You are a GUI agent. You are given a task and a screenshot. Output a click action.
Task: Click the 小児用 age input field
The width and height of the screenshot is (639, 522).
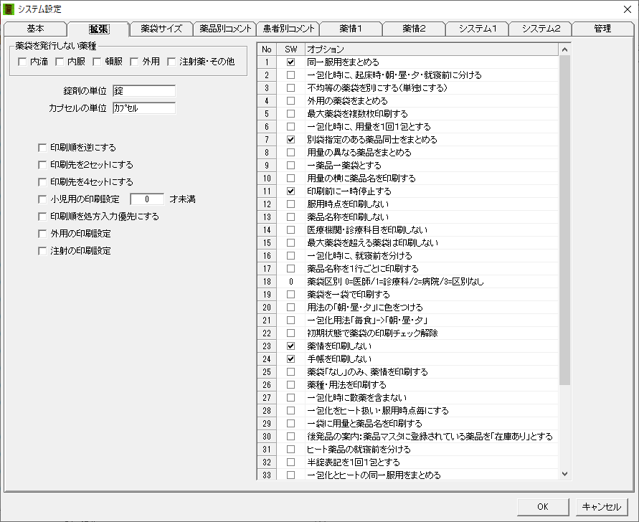[148, 199]
